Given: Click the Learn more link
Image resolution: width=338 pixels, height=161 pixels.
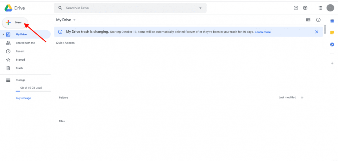Looking at the screenshot, I should [263, 32].
